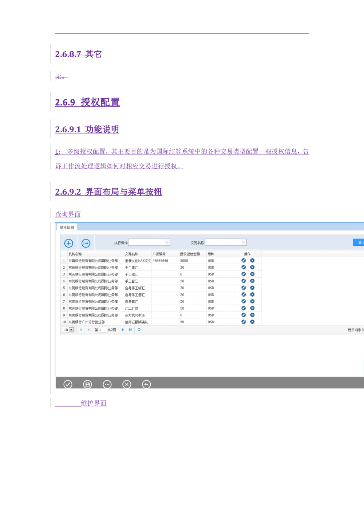Click the circular plus add icon
This screenshot has height=515, width=364.
(x=68, y=243)
